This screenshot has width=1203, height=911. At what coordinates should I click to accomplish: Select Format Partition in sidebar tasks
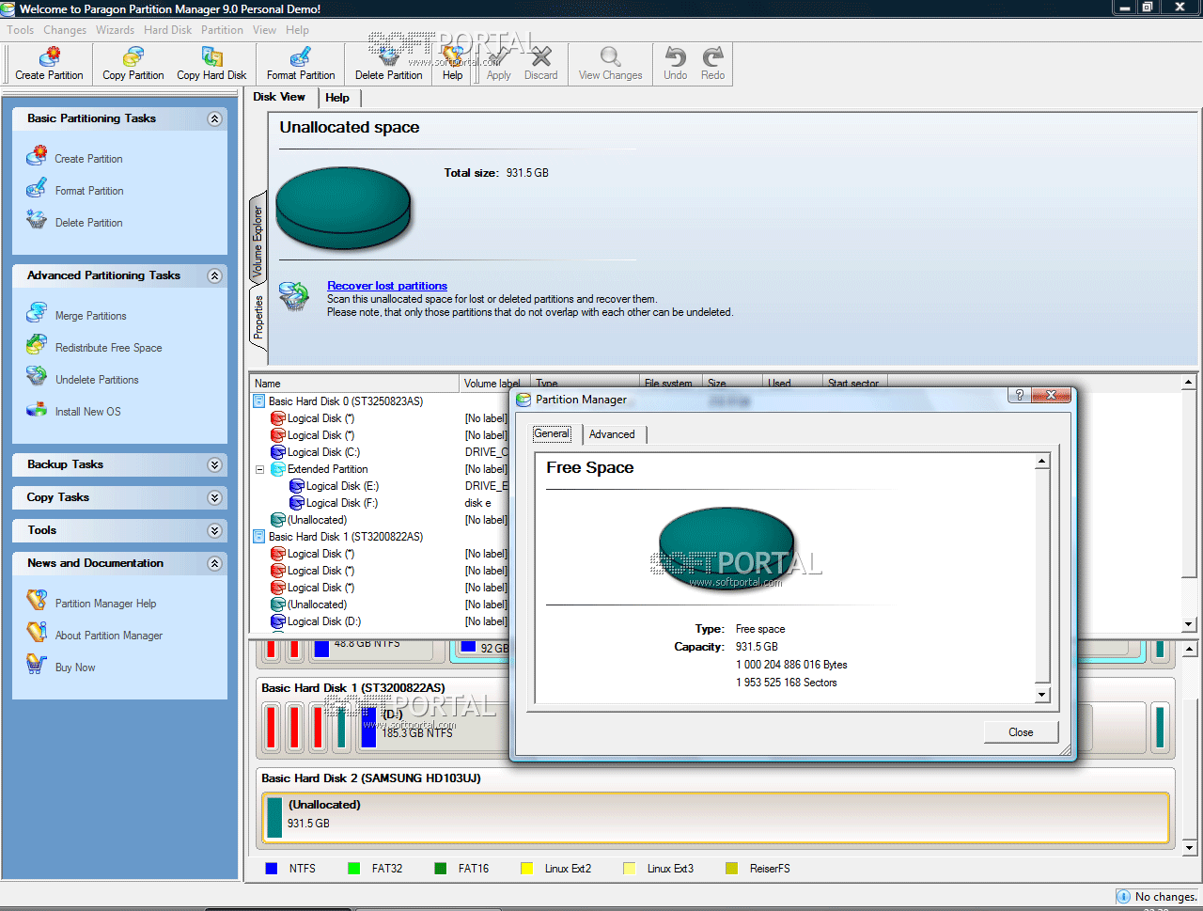(x=89, y=191)
